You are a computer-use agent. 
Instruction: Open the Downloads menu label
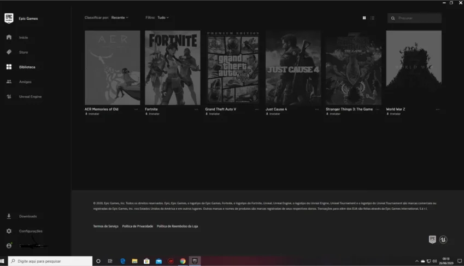tap(28, 216)
